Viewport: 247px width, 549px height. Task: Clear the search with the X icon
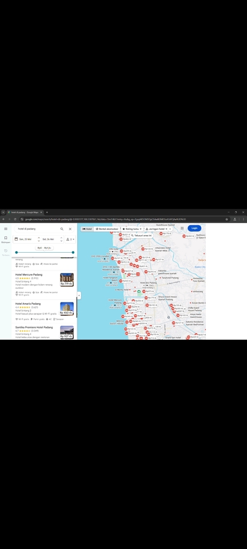(x=70, y=229)
